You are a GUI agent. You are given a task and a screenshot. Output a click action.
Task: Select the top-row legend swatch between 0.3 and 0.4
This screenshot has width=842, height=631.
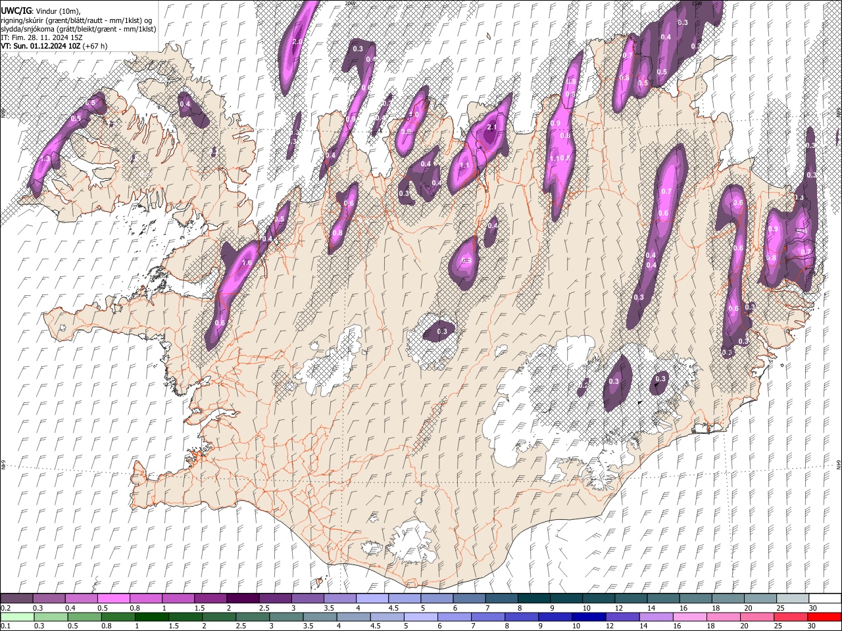[49, 598]
